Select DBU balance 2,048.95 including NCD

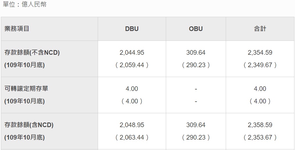coord(132,125)
